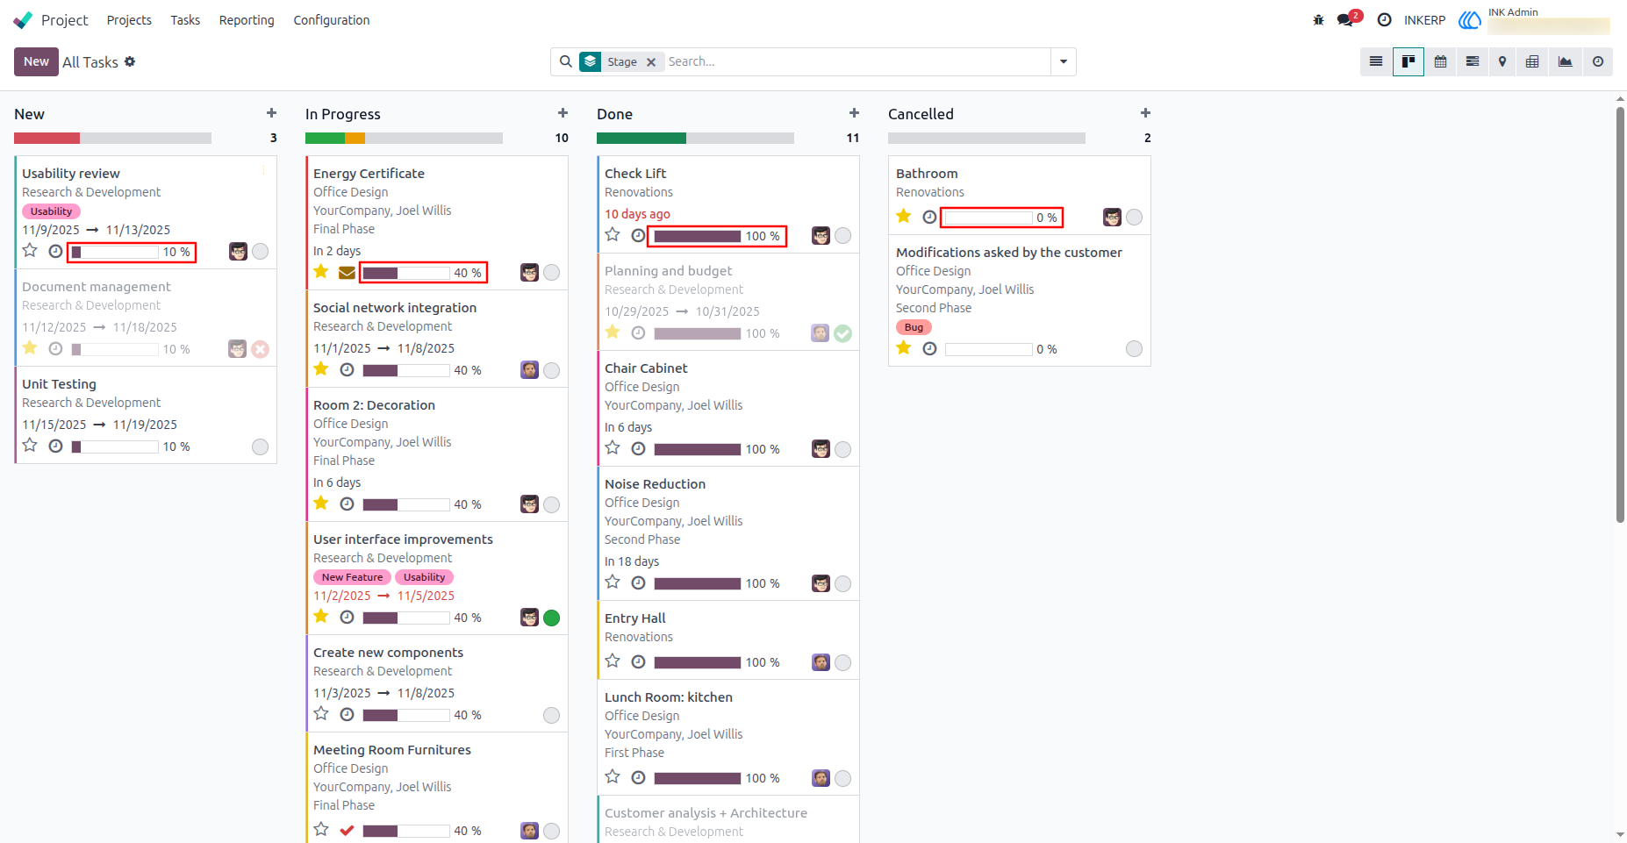Screen dimensions: 1627x843
Task: Open the checkmark activity on Meeting Room Furnitures
Action: [x=347, y=831]
